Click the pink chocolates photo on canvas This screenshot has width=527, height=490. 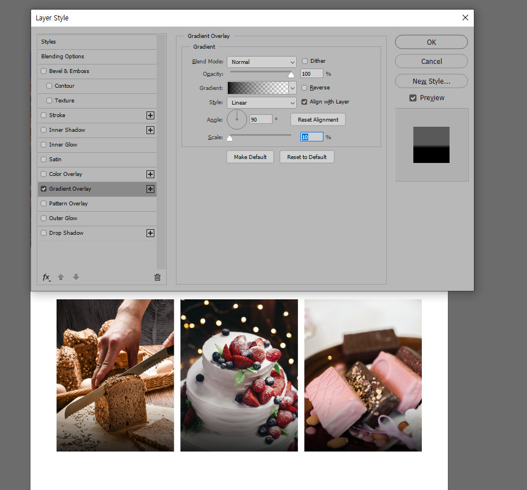click(x=363, y=375)
